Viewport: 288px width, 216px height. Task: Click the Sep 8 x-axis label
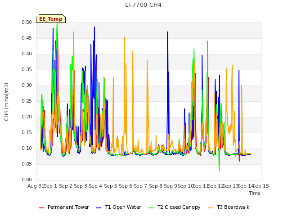(156, 186)
